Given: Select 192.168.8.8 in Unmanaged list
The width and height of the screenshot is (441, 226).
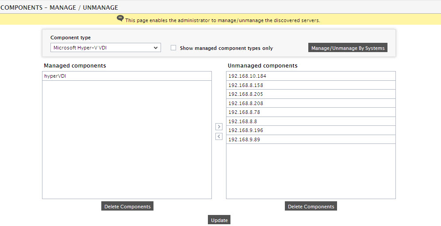Looking at the screenshot, I should click(311, 121).
